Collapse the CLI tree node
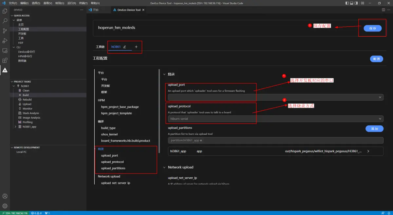This screenshot has height=215, width=393. (x=13, y=47)
